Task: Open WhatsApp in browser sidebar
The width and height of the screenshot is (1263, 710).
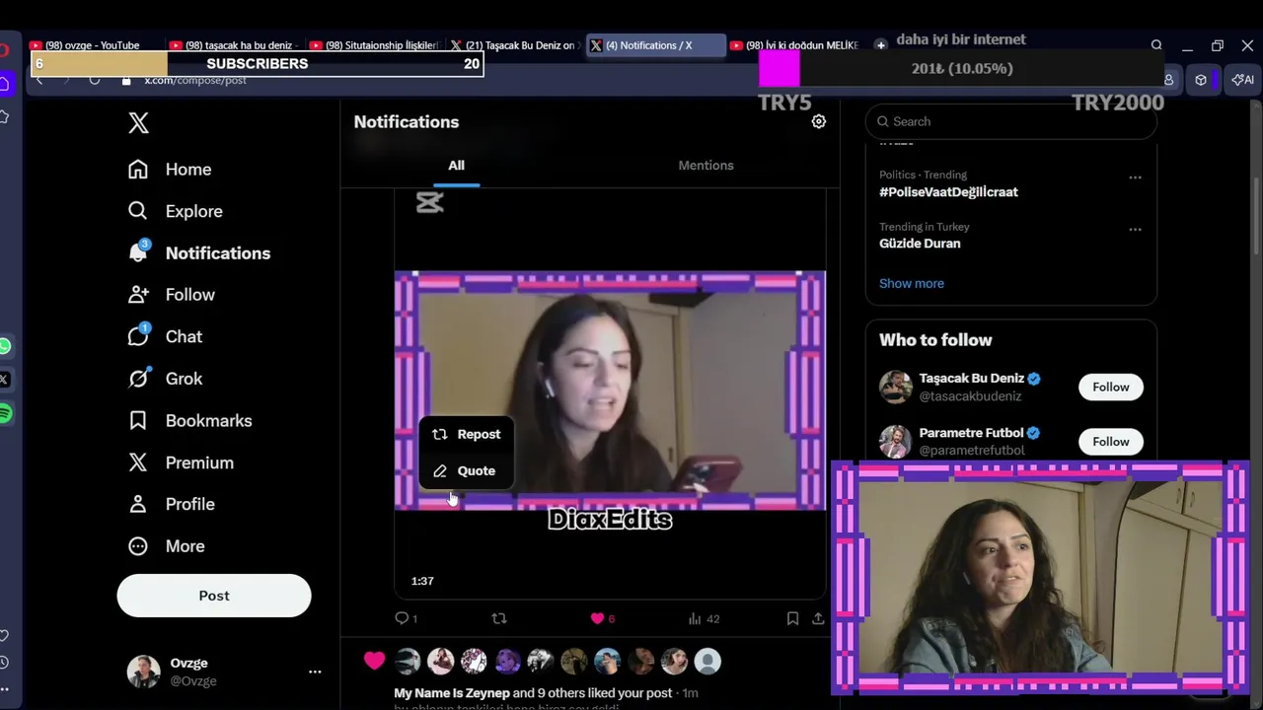Action: (x=5, y=346)
